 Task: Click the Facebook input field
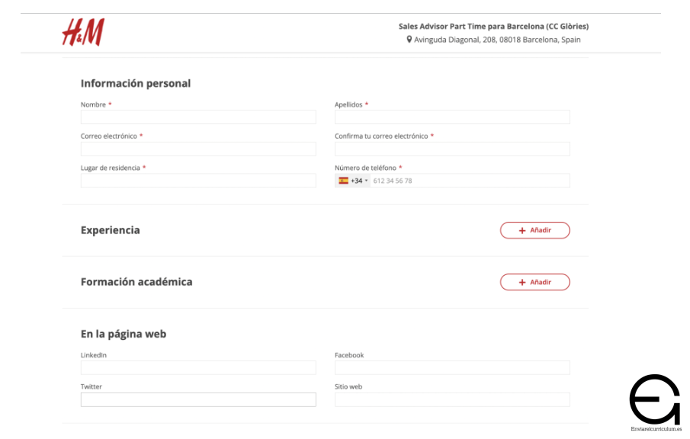[x=452, y=368]
